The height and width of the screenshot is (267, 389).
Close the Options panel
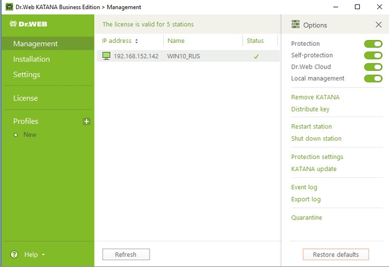(x=378, y=25)
